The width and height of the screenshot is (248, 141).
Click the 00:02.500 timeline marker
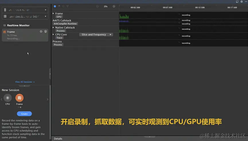tap(135, 7)
